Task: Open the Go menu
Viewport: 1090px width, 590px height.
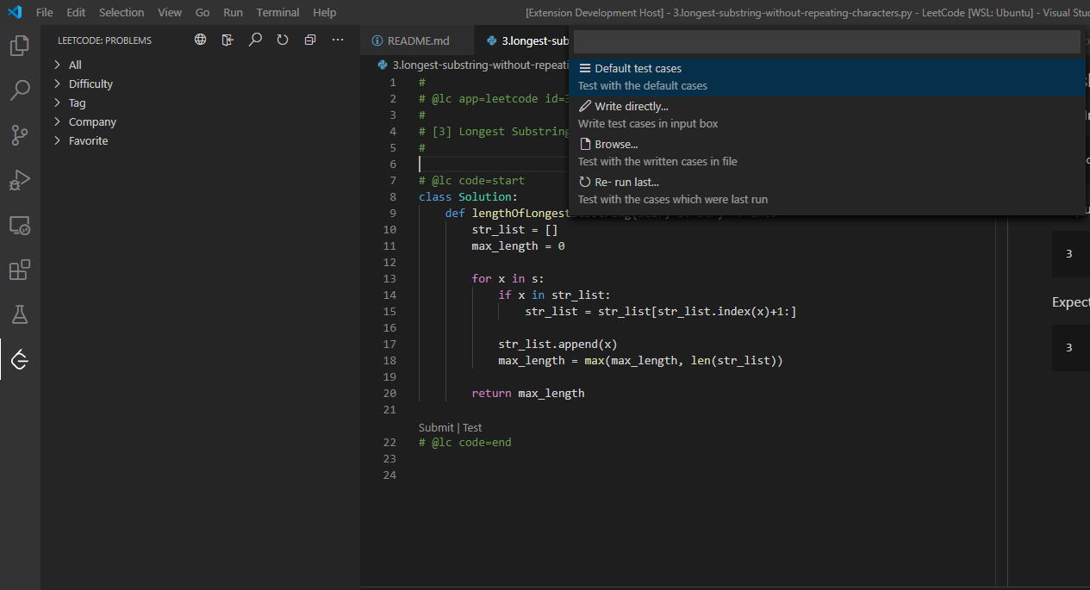Action: pos(202,12)
